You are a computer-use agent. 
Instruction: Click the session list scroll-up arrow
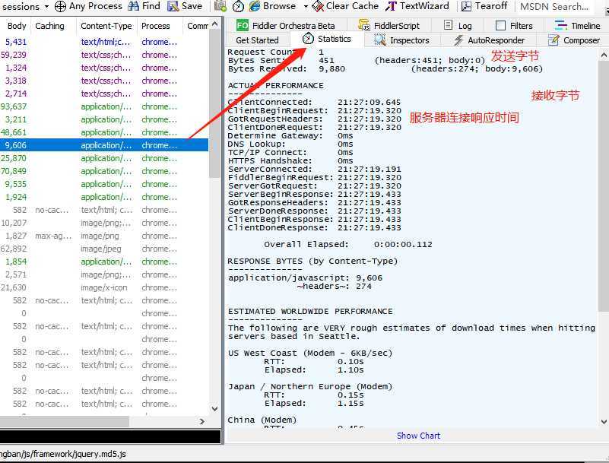(214, 24)
